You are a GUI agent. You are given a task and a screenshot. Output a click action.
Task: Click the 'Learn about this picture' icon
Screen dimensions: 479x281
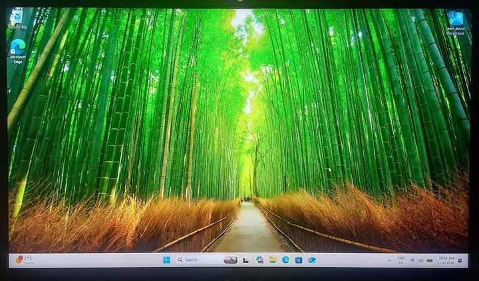pos(456,23)
